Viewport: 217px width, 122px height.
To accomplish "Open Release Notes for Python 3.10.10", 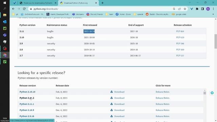I will tap(162, 92).
